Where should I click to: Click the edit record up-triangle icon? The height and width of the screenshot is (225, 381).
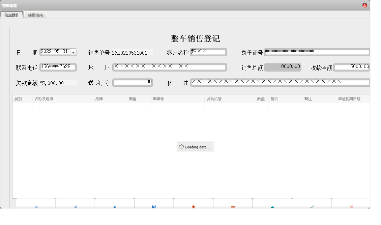tap(272, 206)
